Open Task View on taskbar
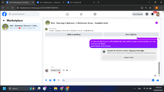Viewport: 164px width, 92px height. 39,89
